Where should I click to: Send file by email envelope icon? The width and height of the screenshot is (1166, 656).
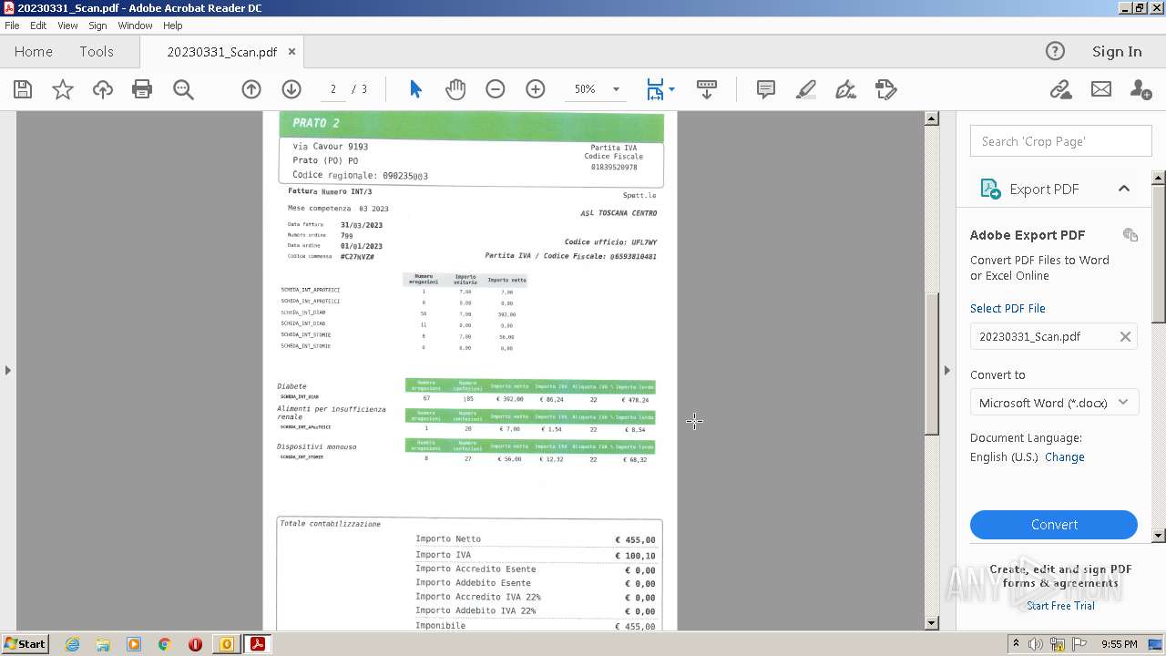(x=1101, y=89)
